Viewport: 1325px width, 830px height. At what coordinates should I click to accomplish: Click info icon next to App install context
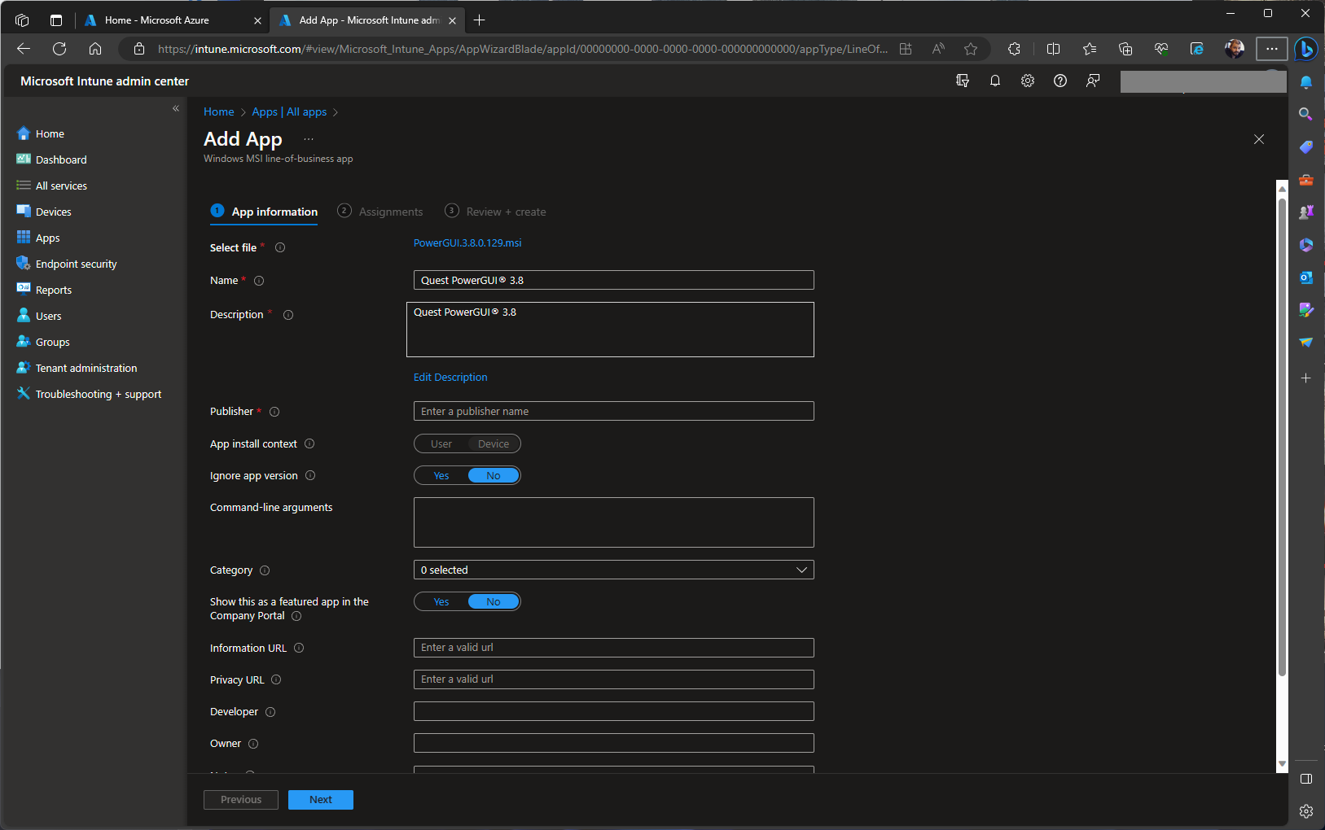click(309, 443)
